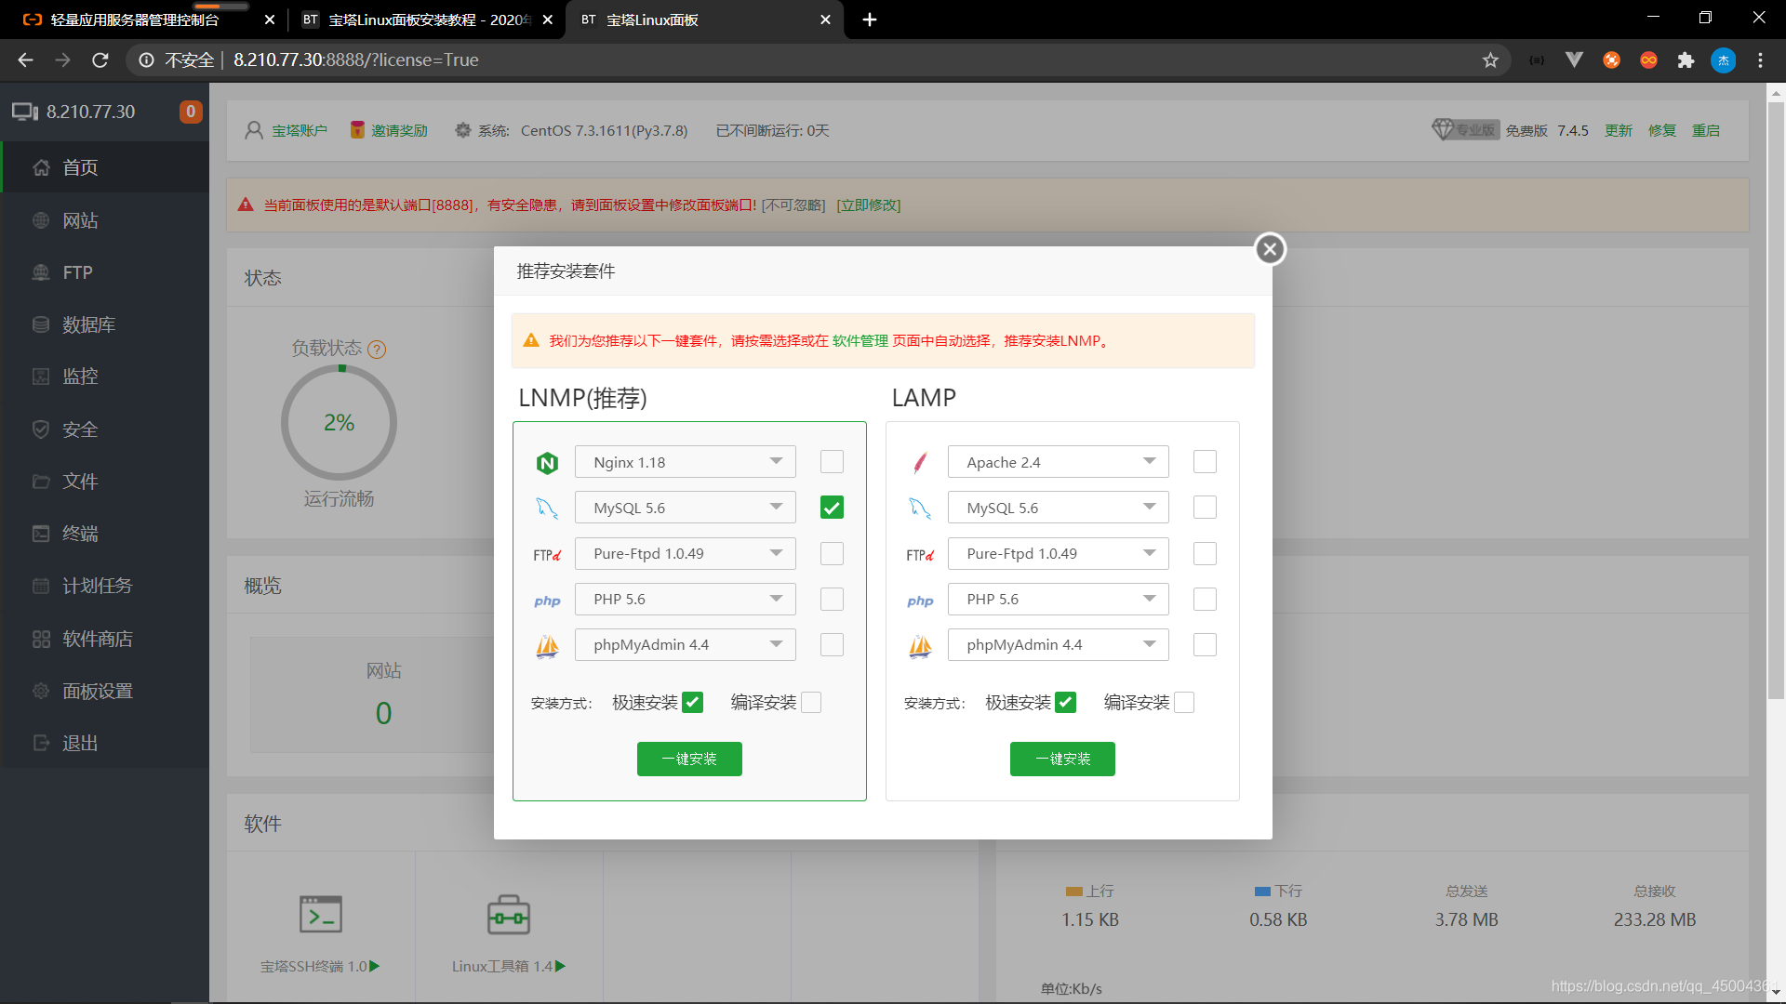The height and width of the screenshot is (1004, 1786).
Task: Click the phpMyAdmin sailboat icon in LAMP
Action: 920,645
